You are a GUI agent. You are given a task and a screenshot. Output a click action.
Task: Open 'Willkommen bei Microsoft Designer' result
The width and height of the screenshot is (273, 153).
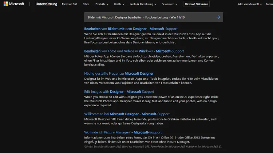[x=127, y=114]
